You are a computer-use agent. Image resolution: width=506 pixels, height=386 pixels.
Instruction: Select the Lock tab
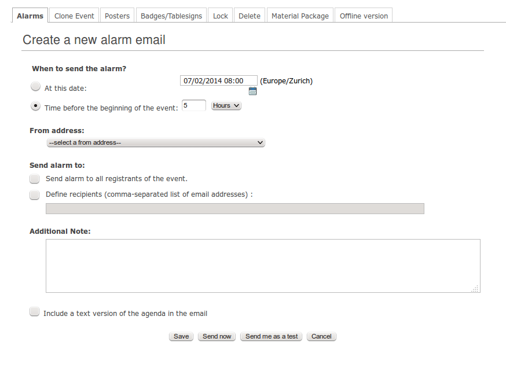(221, 16)
